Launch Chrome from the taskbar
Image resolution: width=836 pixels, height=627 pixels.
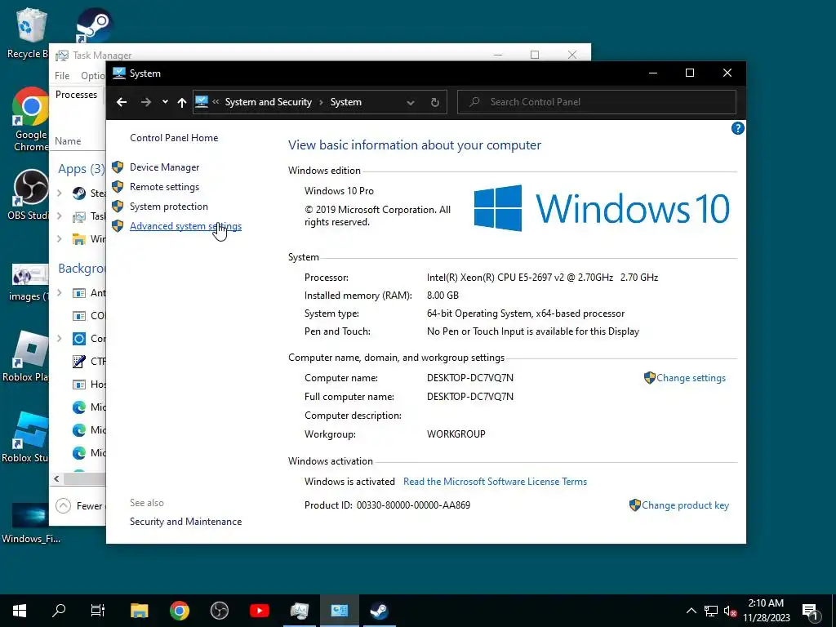(x=179, y=611)
